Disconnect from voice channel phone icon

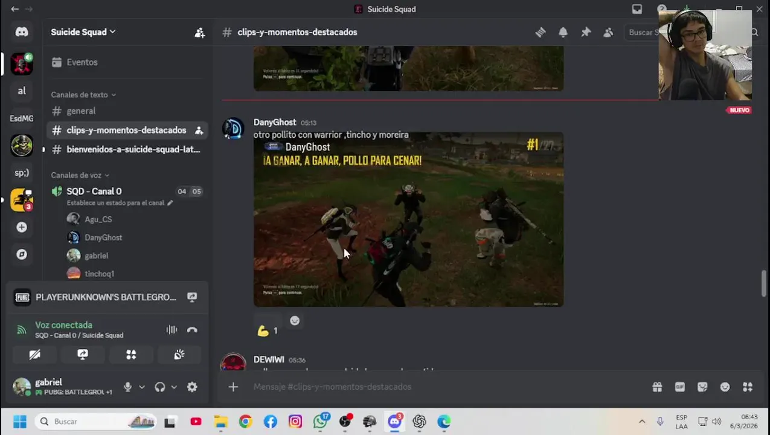click(x=192, y=330)
